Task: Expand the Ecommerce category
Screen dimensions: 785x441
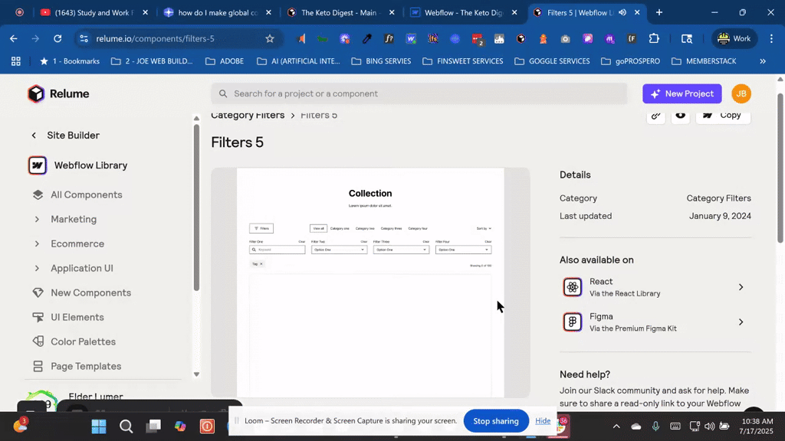Action: coord(77,243)
